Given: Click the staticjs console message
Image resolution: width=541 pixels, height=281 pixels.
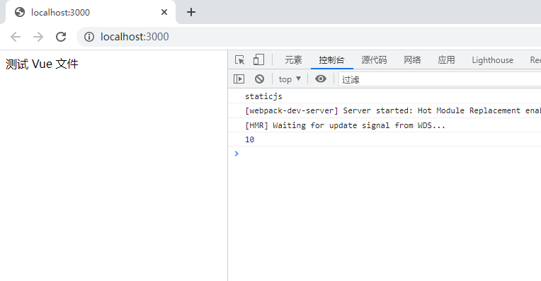Looking at the screenshot, I should coord(263,96).
